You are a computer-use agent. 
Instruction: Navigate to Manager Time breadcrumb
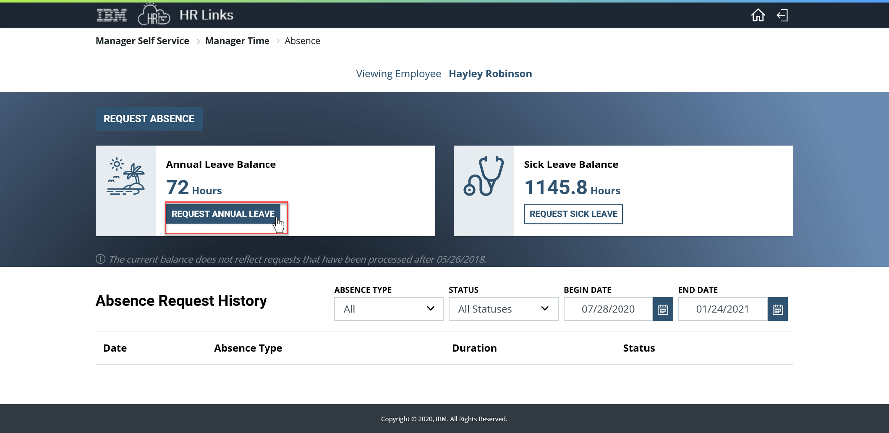pyautogui.click(x=237, y=41)
